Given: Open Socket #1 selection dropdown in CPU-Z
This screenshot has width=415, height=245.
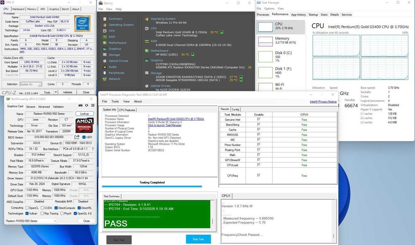Looking at the screenshot, I should pos(31,84).
